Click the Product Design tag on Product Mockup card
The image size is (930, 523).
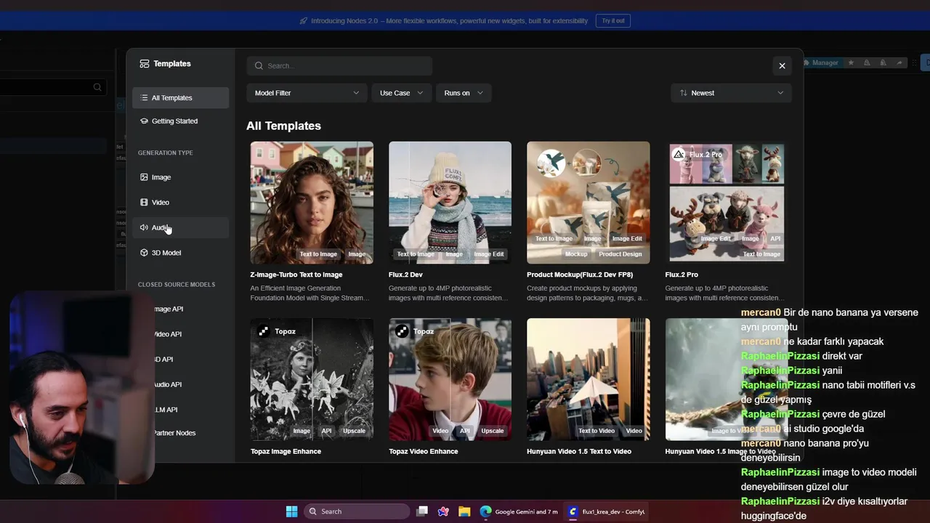(620, 254)
